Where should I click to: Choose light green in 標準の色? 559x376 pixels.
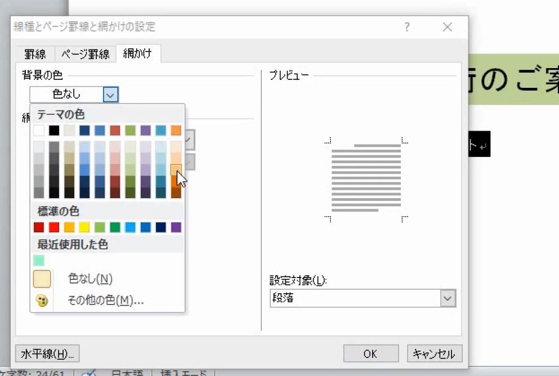click(100, 227)
